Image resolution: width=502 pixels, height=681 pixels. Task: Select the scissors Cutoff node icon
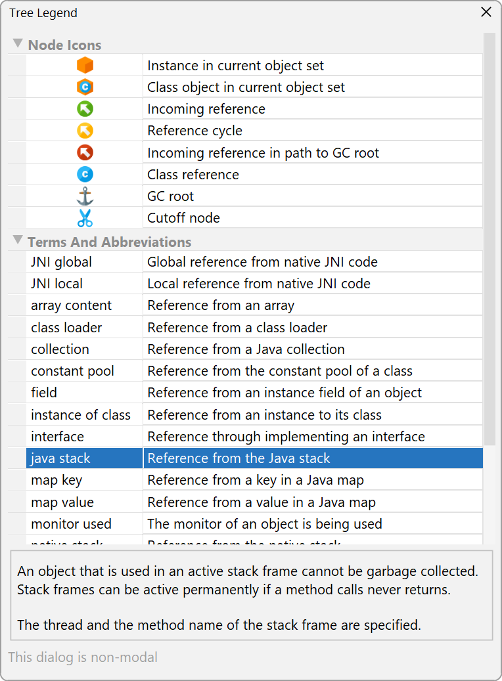click(85, 218)
